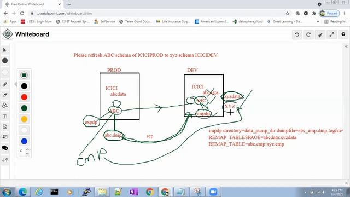350x197 pixels.
Task: Open the Chrome extensions puzzle icon
Action: click(314, 13)
